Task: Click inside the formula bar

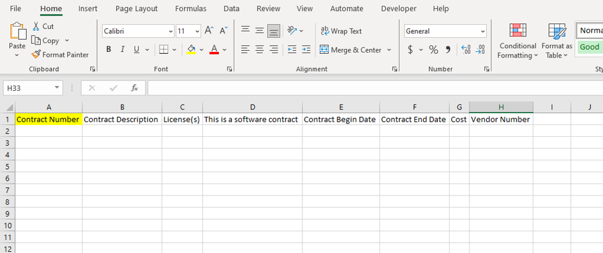Action: pos(375,88)
